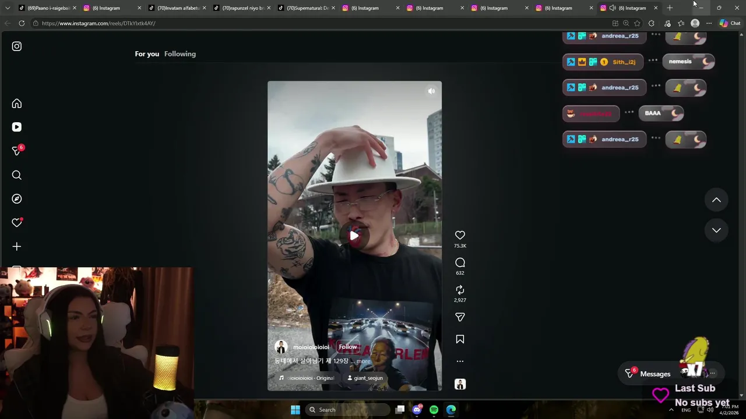Add the page to favorites with the star
Screen dimensions: 746x419
click(637, 23)
